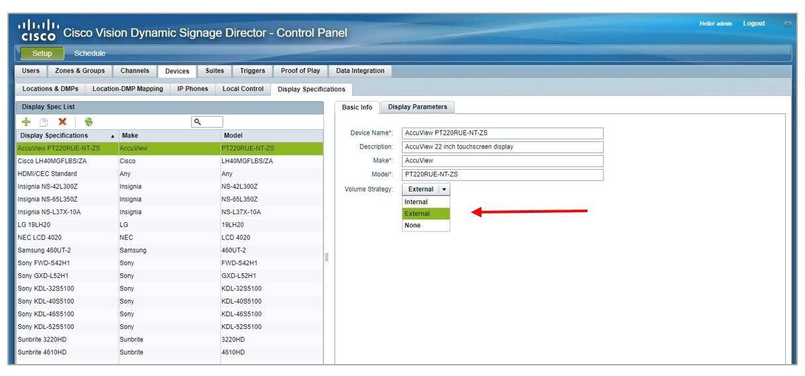Screen dimensions: 805x376
Task: Sort by Model column header
Action: click(272, 135)
